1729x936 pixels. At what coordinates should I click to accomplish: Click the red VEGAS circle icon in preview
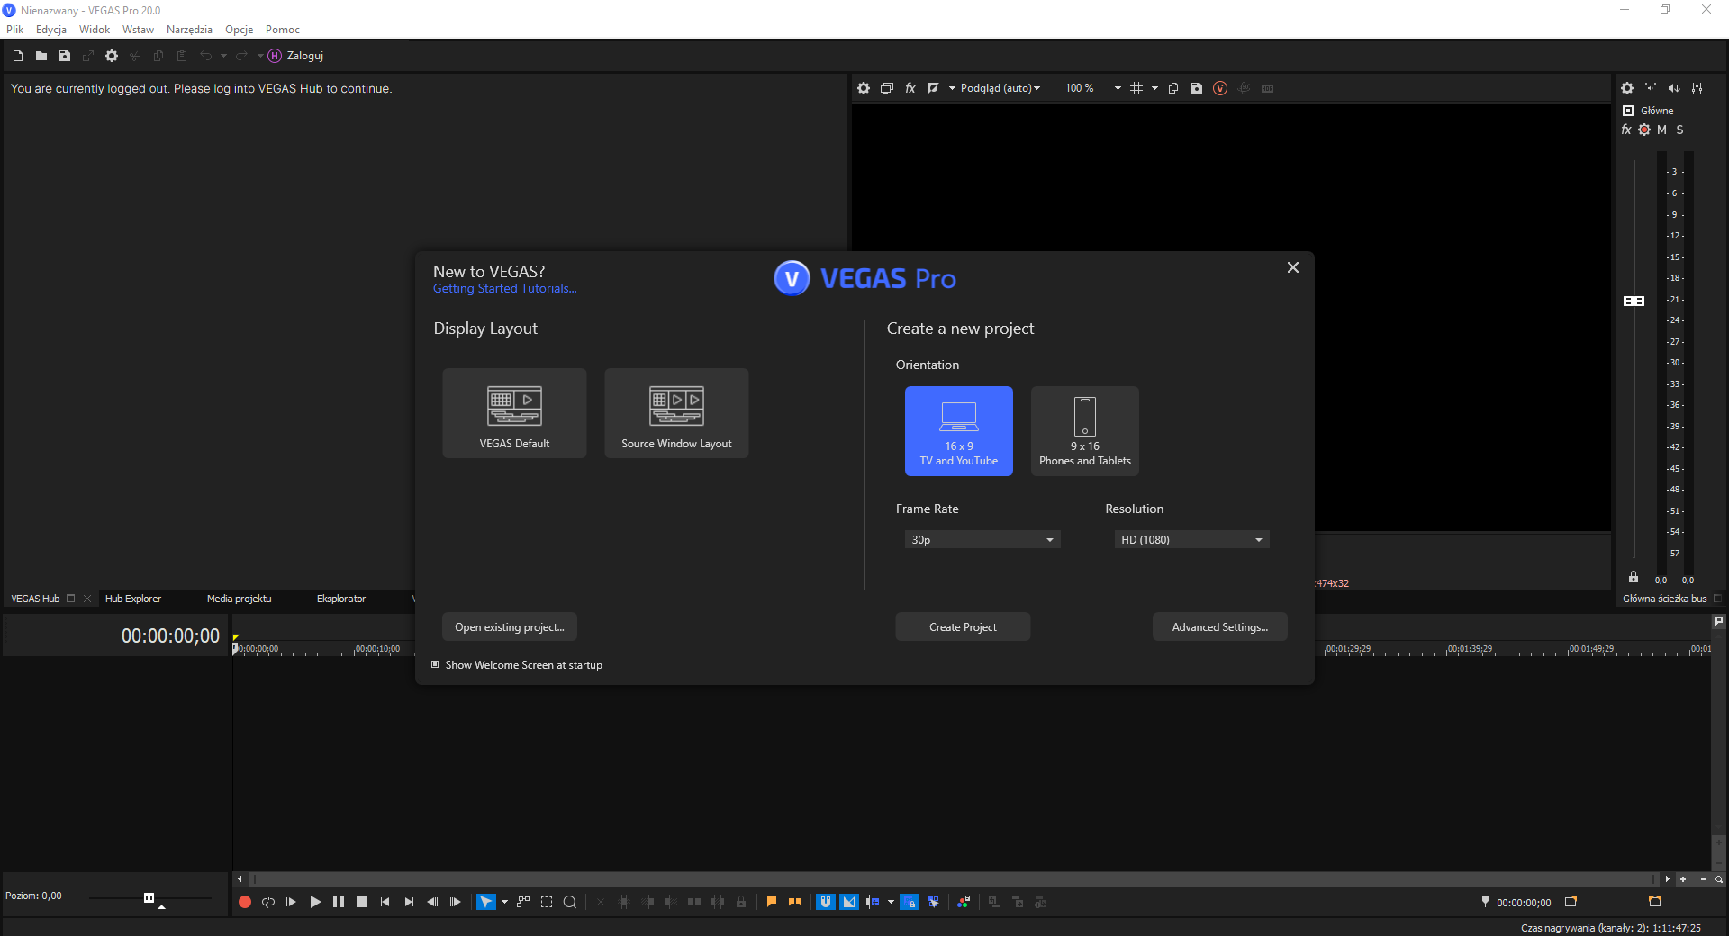coord(1220,88)
